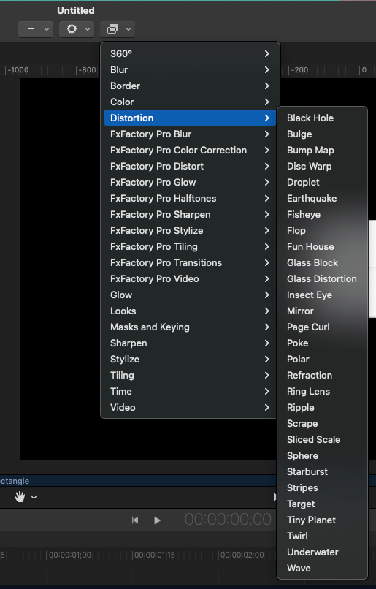Open Masks and Keying submenu

pyautogui.click(x=190, y=327)
